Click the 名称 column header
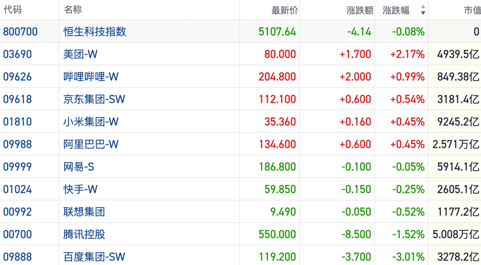Screen dimensions: 481x265 pos(73,10)
